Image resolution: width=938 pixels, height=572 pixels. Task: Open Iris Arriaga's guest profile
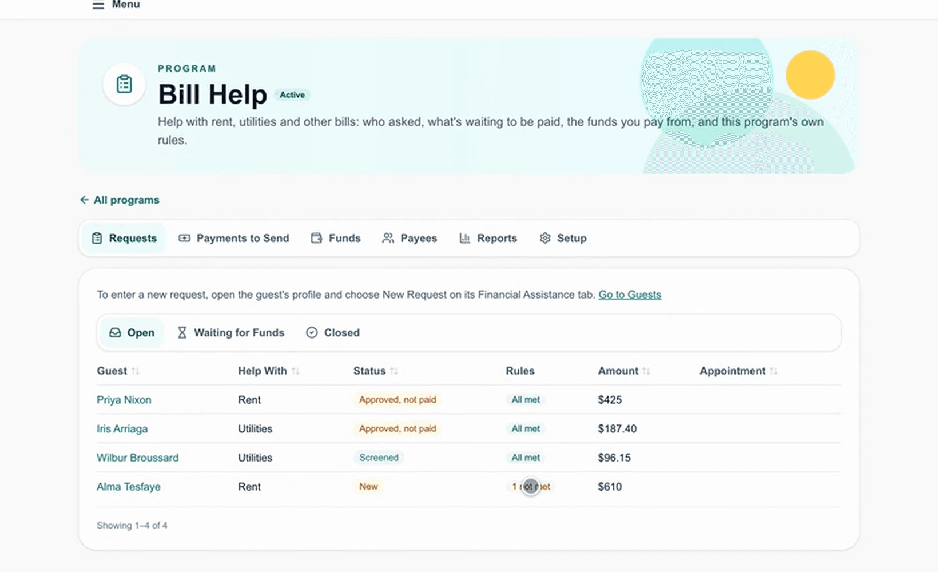point(122,429)
